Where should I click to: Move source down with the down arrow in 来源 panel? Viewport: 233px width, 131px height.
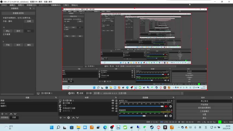pyautogui.click(x=77, y=118)
